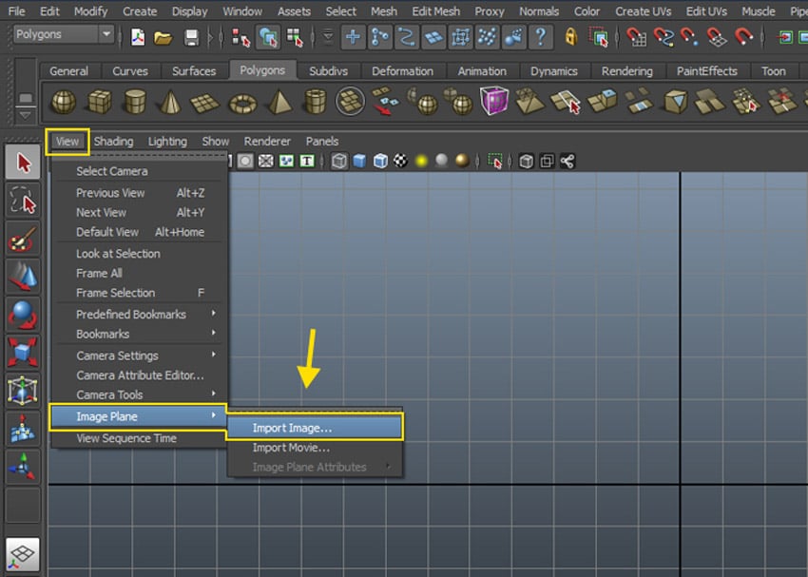The width and height of the screenshot is (808, 577).
Task: Click the single perspective view layout button
Action: pyautogui.click(x=23, y=553)
